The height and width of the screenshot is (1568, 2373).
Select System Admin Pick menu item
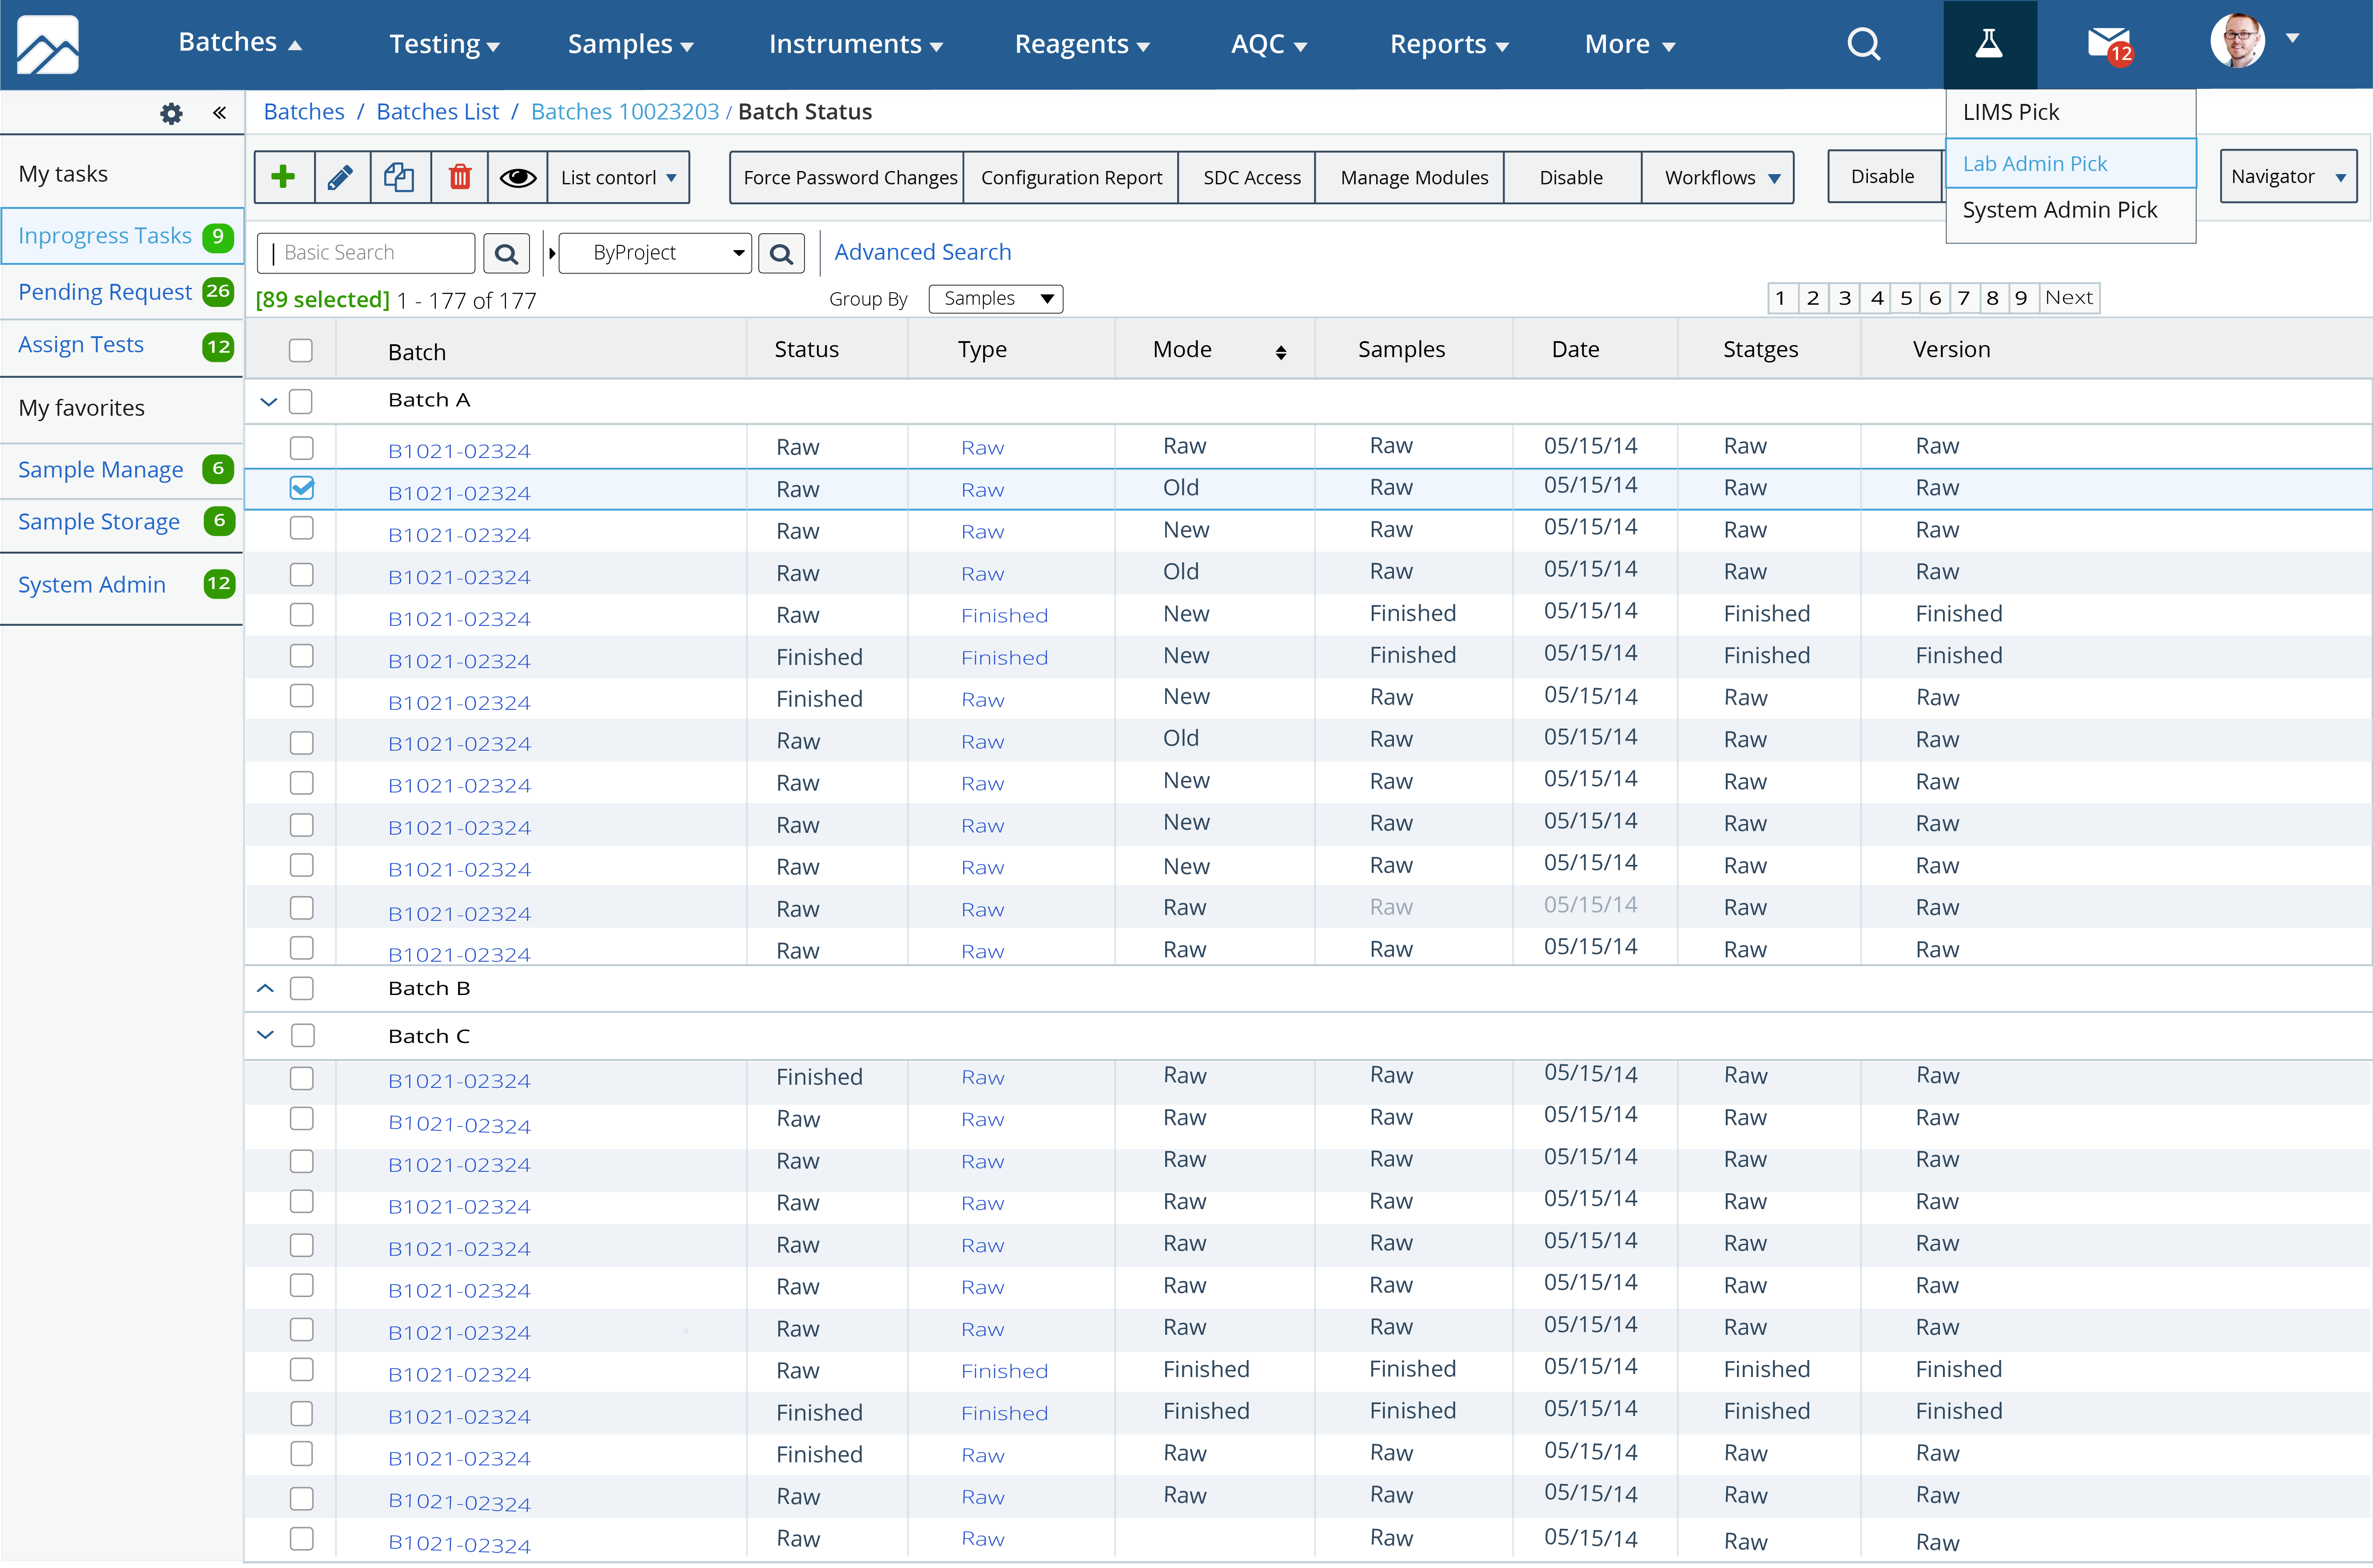pyautogui.click(x=2059, y=210)
